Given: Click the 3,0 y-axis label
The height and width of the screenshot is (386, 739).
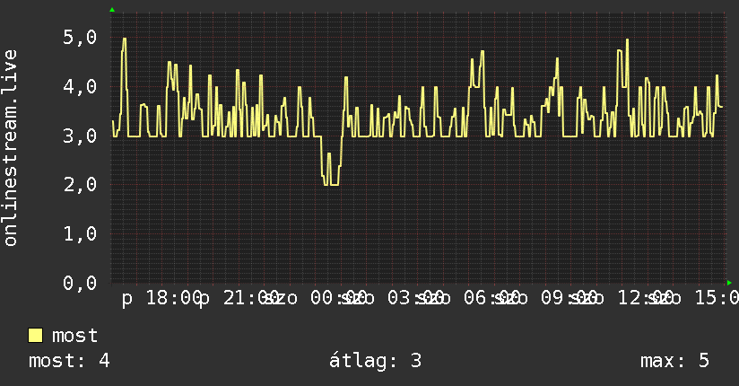Looking at the screenshot, I should (80, 136).
